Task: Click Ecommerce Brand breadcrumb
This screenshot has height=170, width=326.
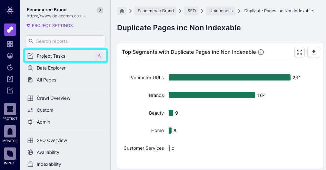Action: point(155,11)
